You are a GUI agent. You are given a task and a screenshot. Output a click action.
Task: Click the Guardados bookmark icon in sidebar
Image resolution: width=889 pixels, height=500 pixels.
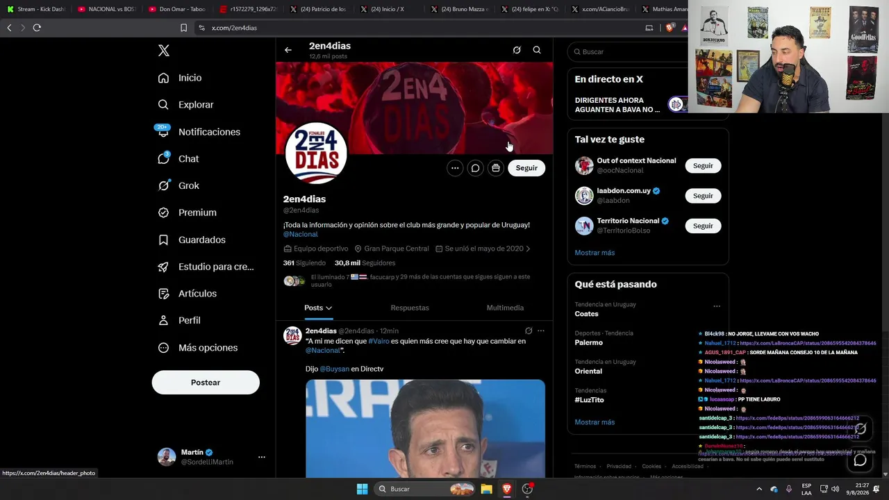click(163, 240)
